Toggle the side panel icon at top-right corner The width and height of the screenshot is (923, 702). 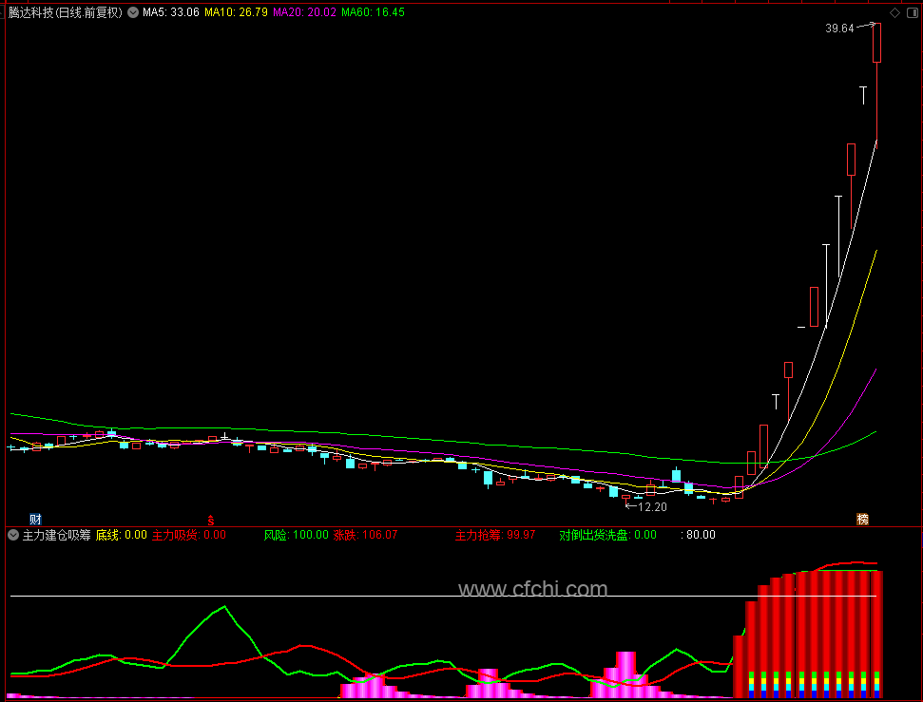tap(913, 13)
